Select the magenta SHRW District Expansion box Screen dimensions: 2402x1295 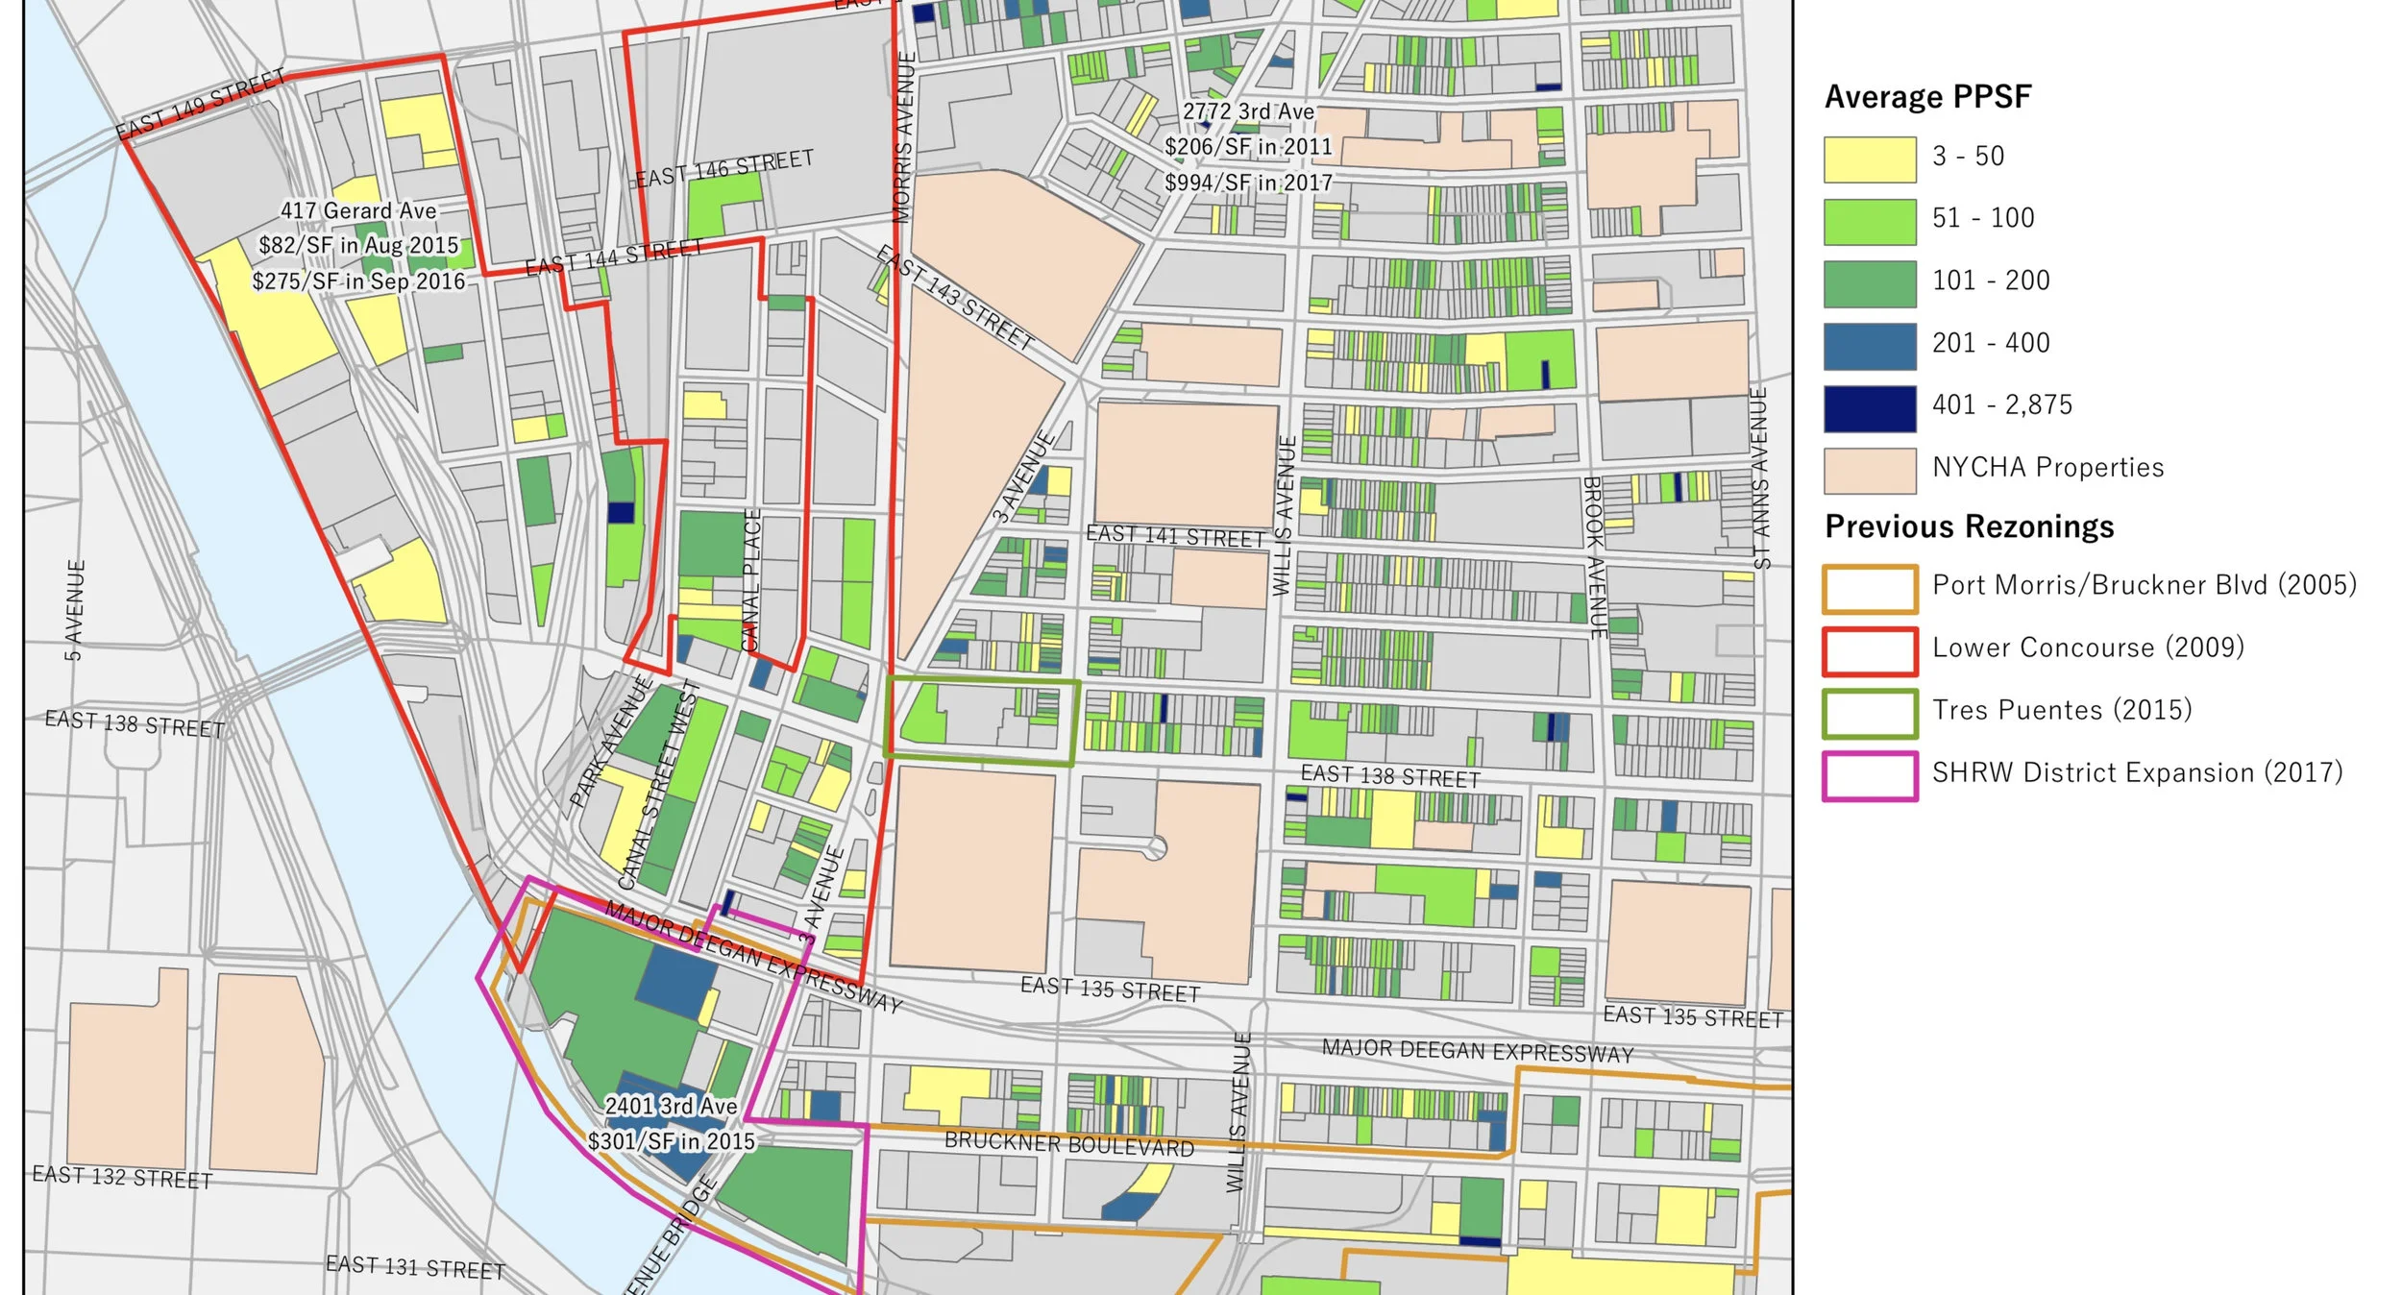(x=1869, y=776)
